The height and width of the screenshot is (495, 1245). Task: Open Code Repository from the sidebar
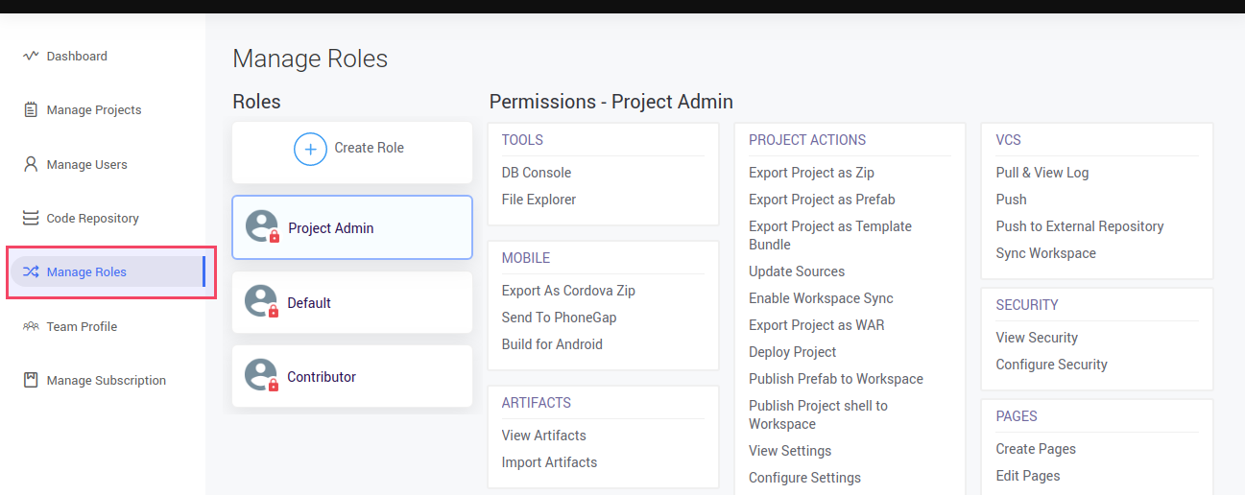(x=92, y=218)
